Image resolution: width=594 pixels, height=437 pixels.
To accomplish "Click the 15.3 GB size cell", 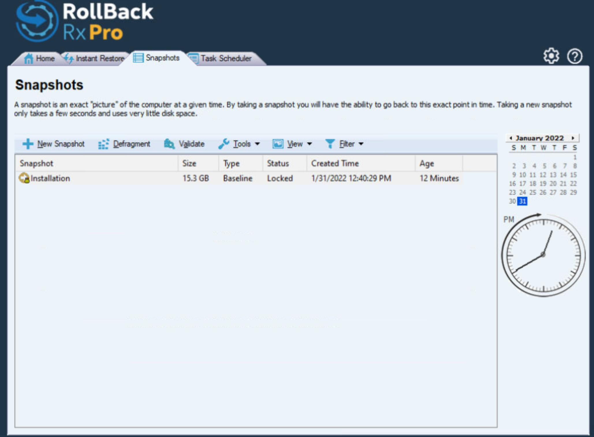I will [x=195, y=178].
